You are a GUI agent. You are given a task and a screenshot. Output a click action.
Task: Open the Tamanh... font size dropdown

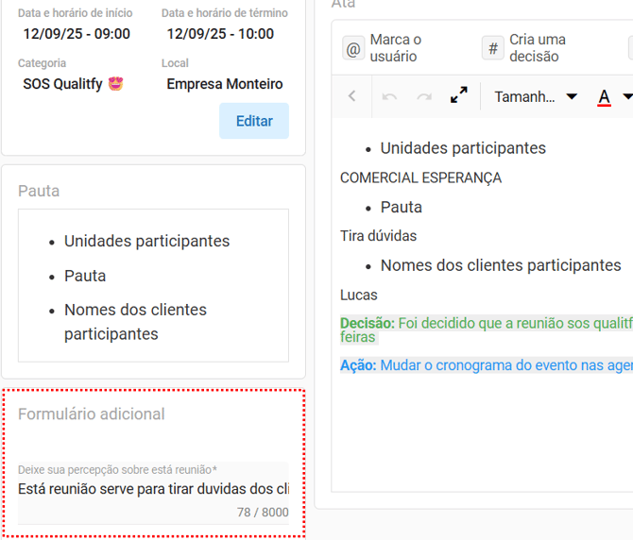tap(535, 97)
